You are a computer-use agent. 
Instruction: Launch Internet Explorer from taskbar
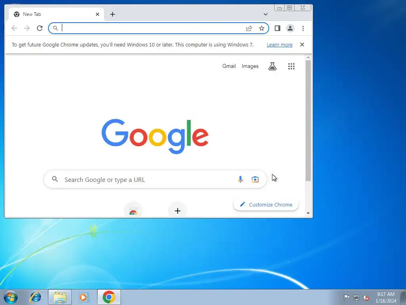[35, 297]
